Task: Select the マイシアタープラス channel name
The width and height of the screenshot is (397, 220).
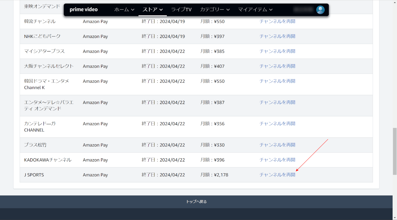Action: point(44,51)
